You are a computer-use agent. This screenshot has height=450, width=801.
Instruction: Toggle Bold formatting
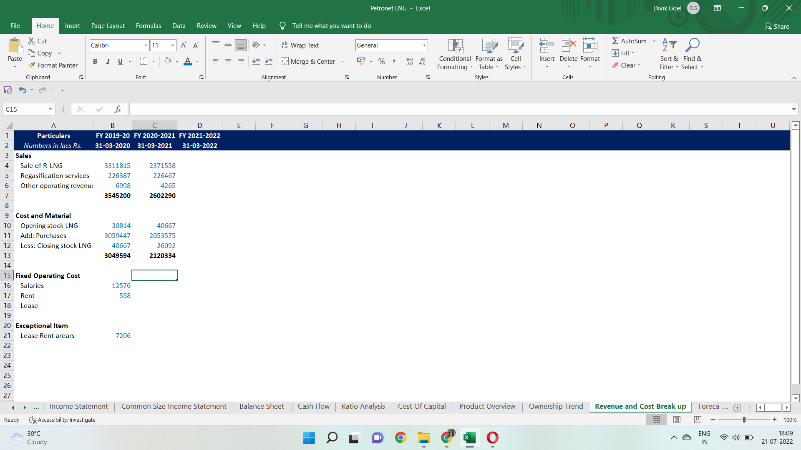[95, 61]
